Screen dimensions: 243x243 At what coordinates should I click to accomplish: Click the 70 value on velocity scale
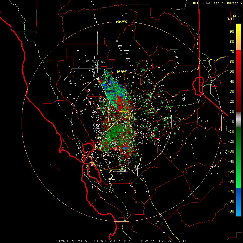[232, 52]
